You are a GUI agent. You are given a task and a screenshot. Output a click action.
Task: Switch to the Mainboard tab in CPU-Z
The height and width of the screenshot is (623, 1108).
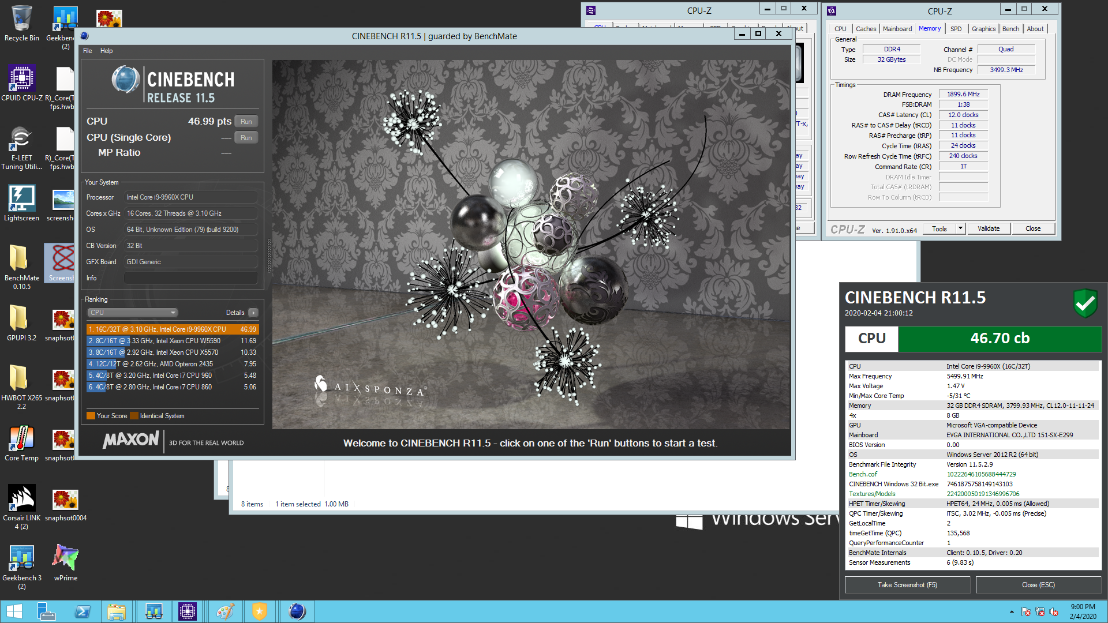897,29
